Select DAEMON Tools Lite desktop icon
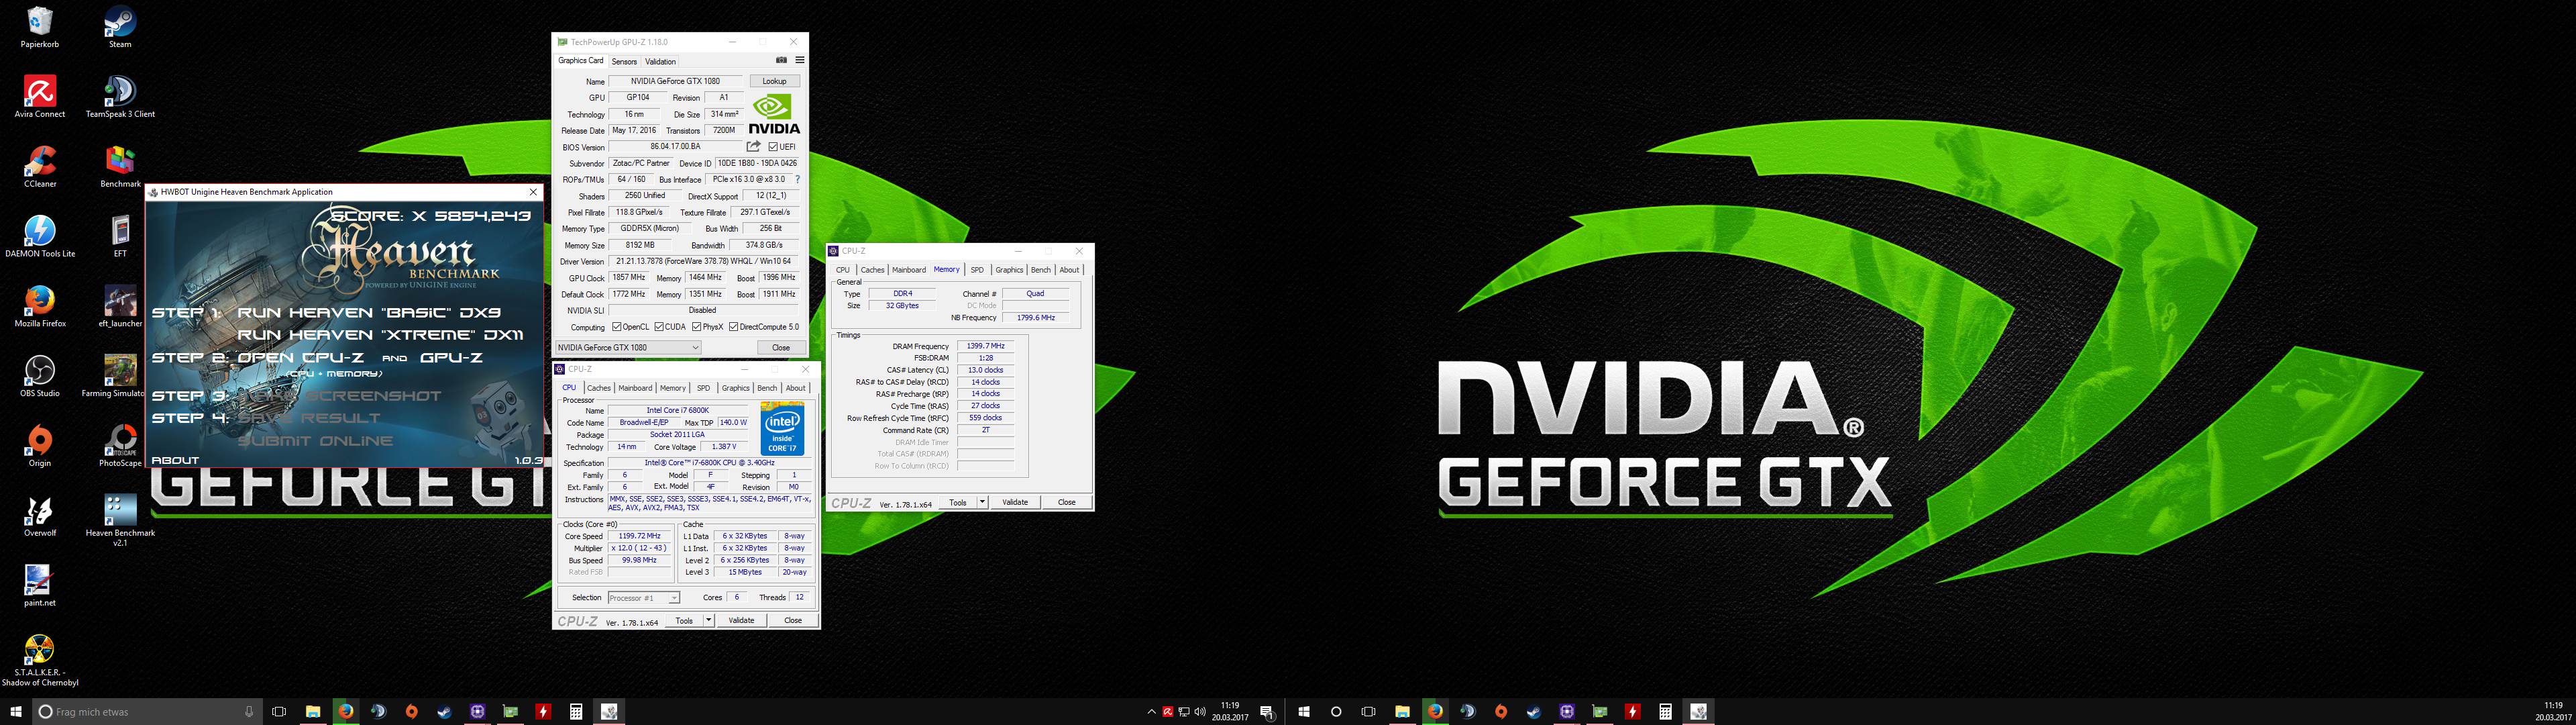The image size is (2576, 725). 40,238
